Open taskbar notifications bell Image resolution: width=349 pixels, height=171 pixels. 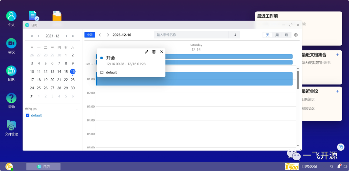click(339, 166)
